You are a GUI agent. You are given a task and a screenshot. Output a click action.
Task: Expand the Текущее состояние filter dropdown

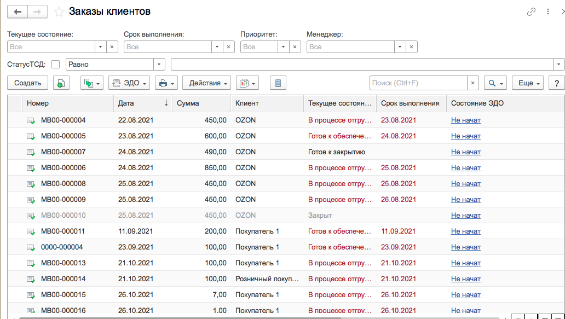(101, 47)
